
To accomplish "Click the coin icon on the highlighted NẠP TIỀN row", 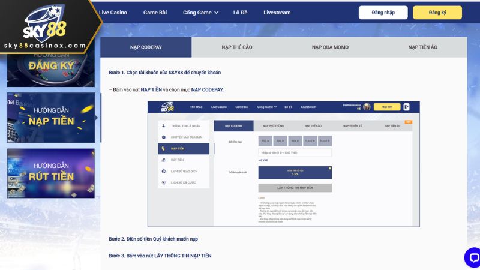I will pos(163,148).
